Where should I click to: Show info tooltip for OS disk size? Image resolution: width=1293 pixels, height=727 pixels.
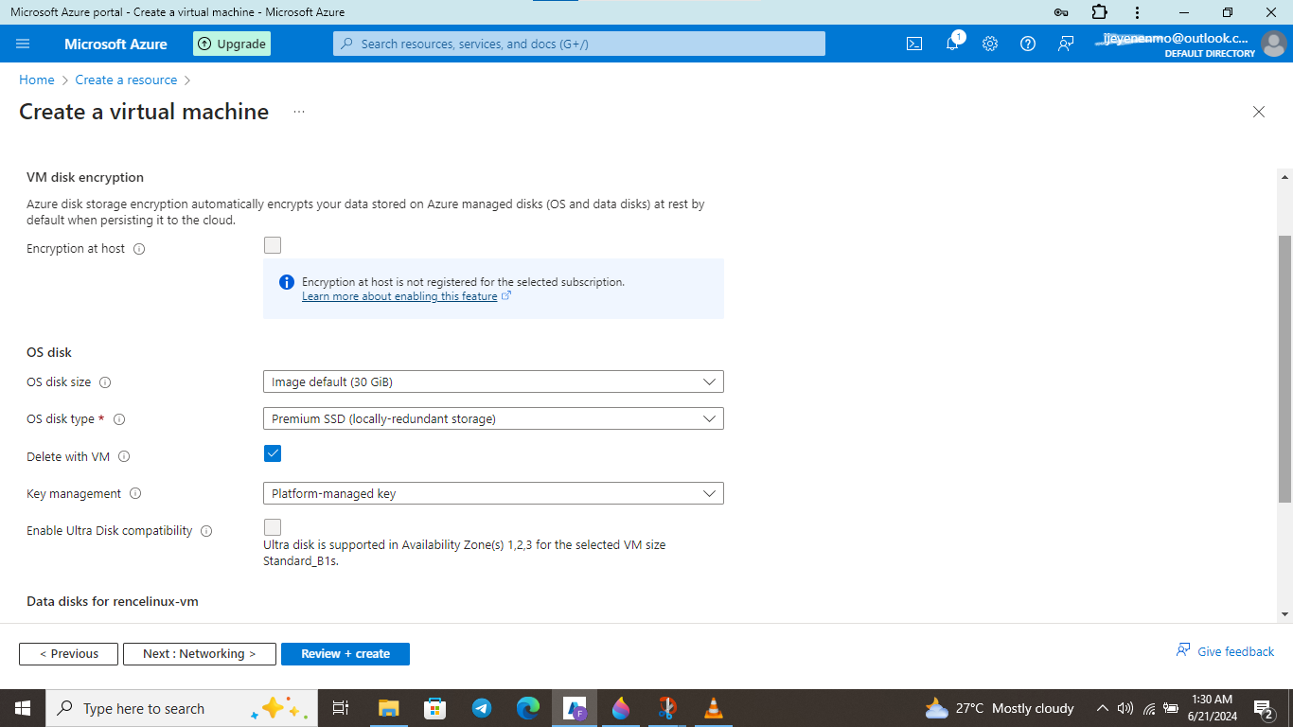click(x=105, y=382)
